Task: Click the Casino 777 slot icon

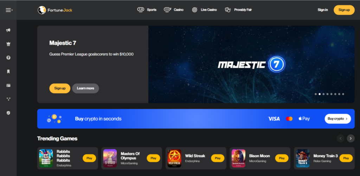Action: 167,9
